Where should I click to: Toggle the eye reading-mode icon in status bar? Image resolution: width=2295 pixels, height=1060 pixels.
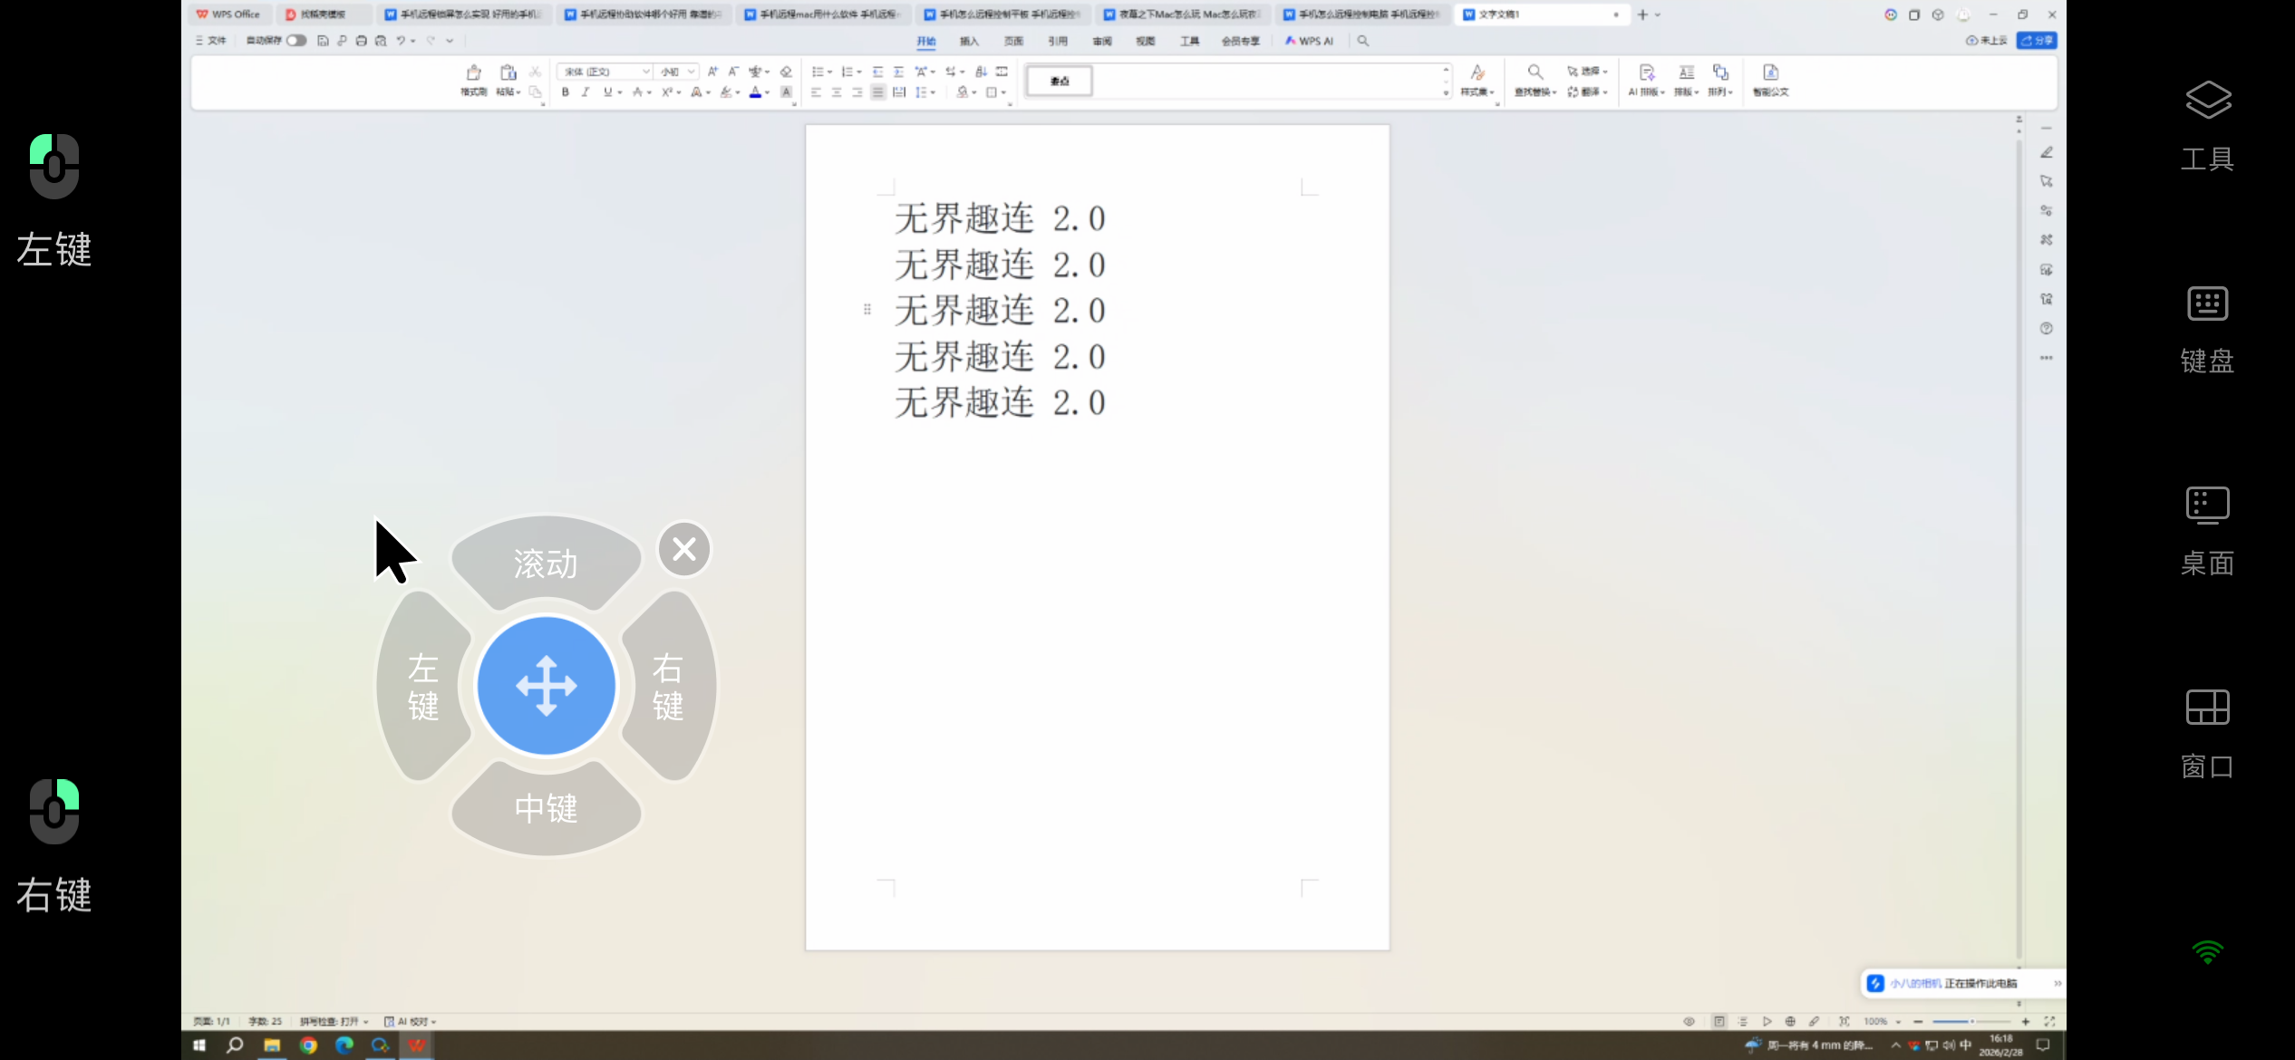(1689, 1021)
